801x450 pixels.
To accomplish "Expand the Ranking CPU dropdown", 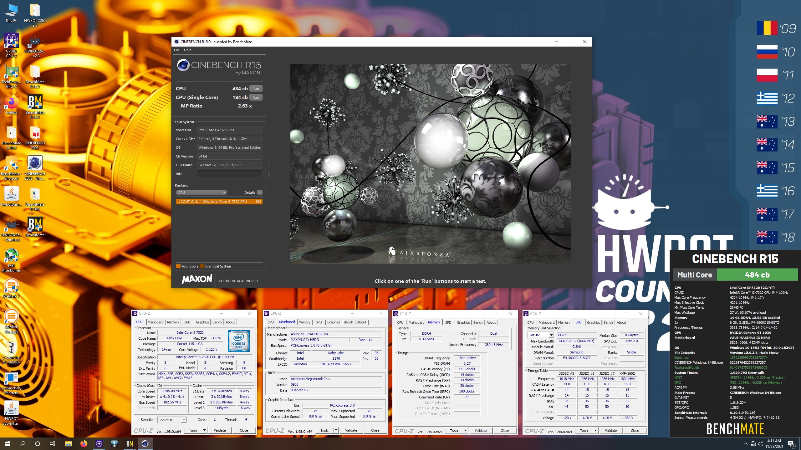I will [201, 192].
